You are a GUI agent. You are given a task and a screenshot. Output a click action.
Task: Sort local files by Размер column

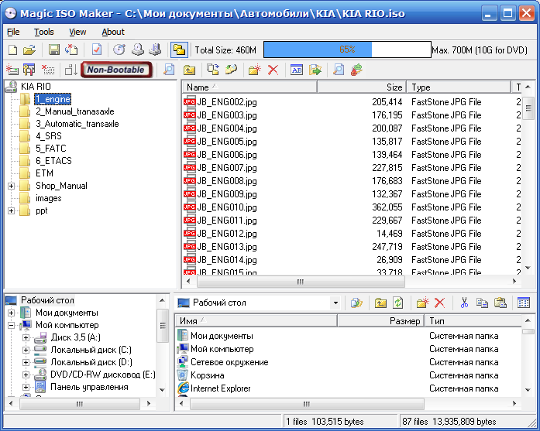(381, 321)
